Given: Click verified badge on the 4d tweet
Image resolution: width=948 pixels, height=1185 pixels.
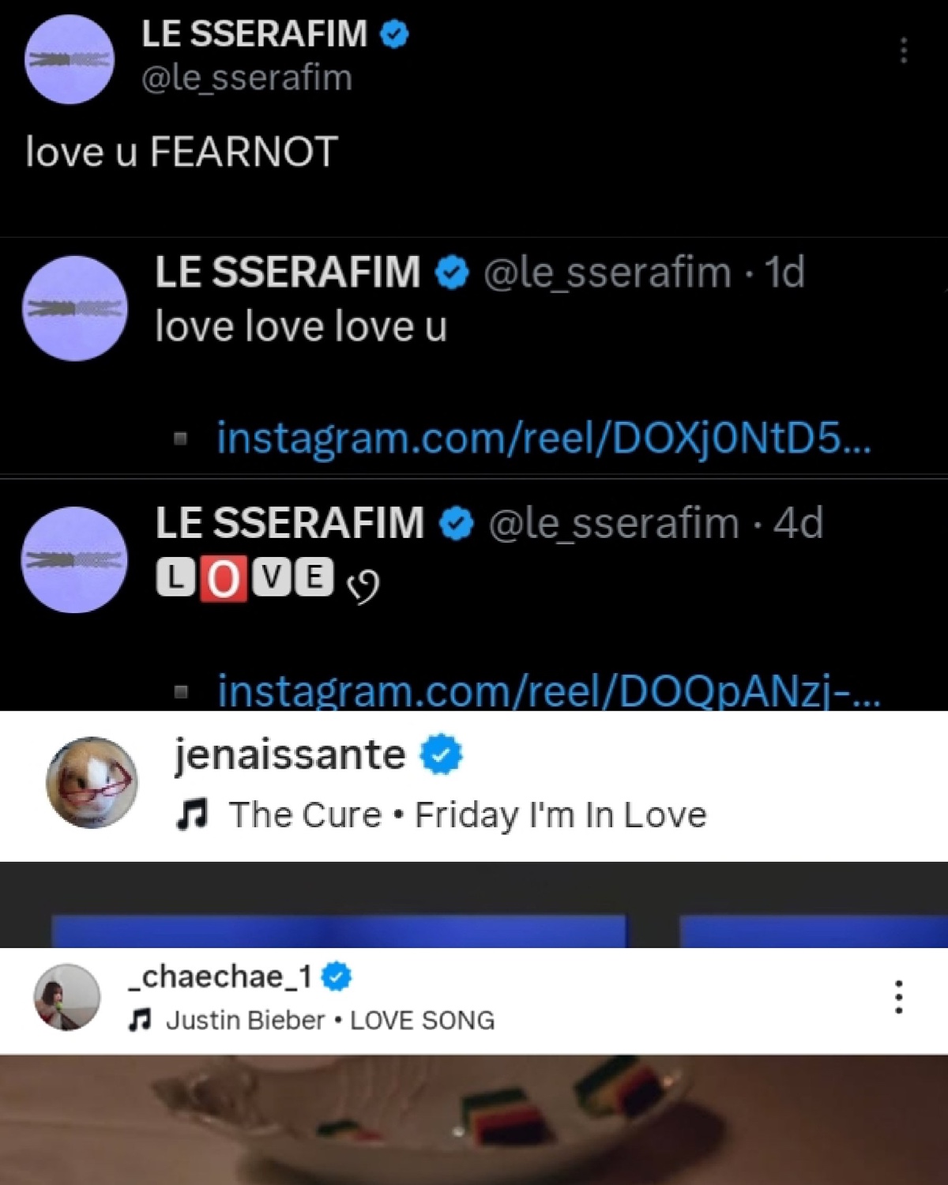Looking at the screenshot, I should pyautogui.click(x=456, y=524).
